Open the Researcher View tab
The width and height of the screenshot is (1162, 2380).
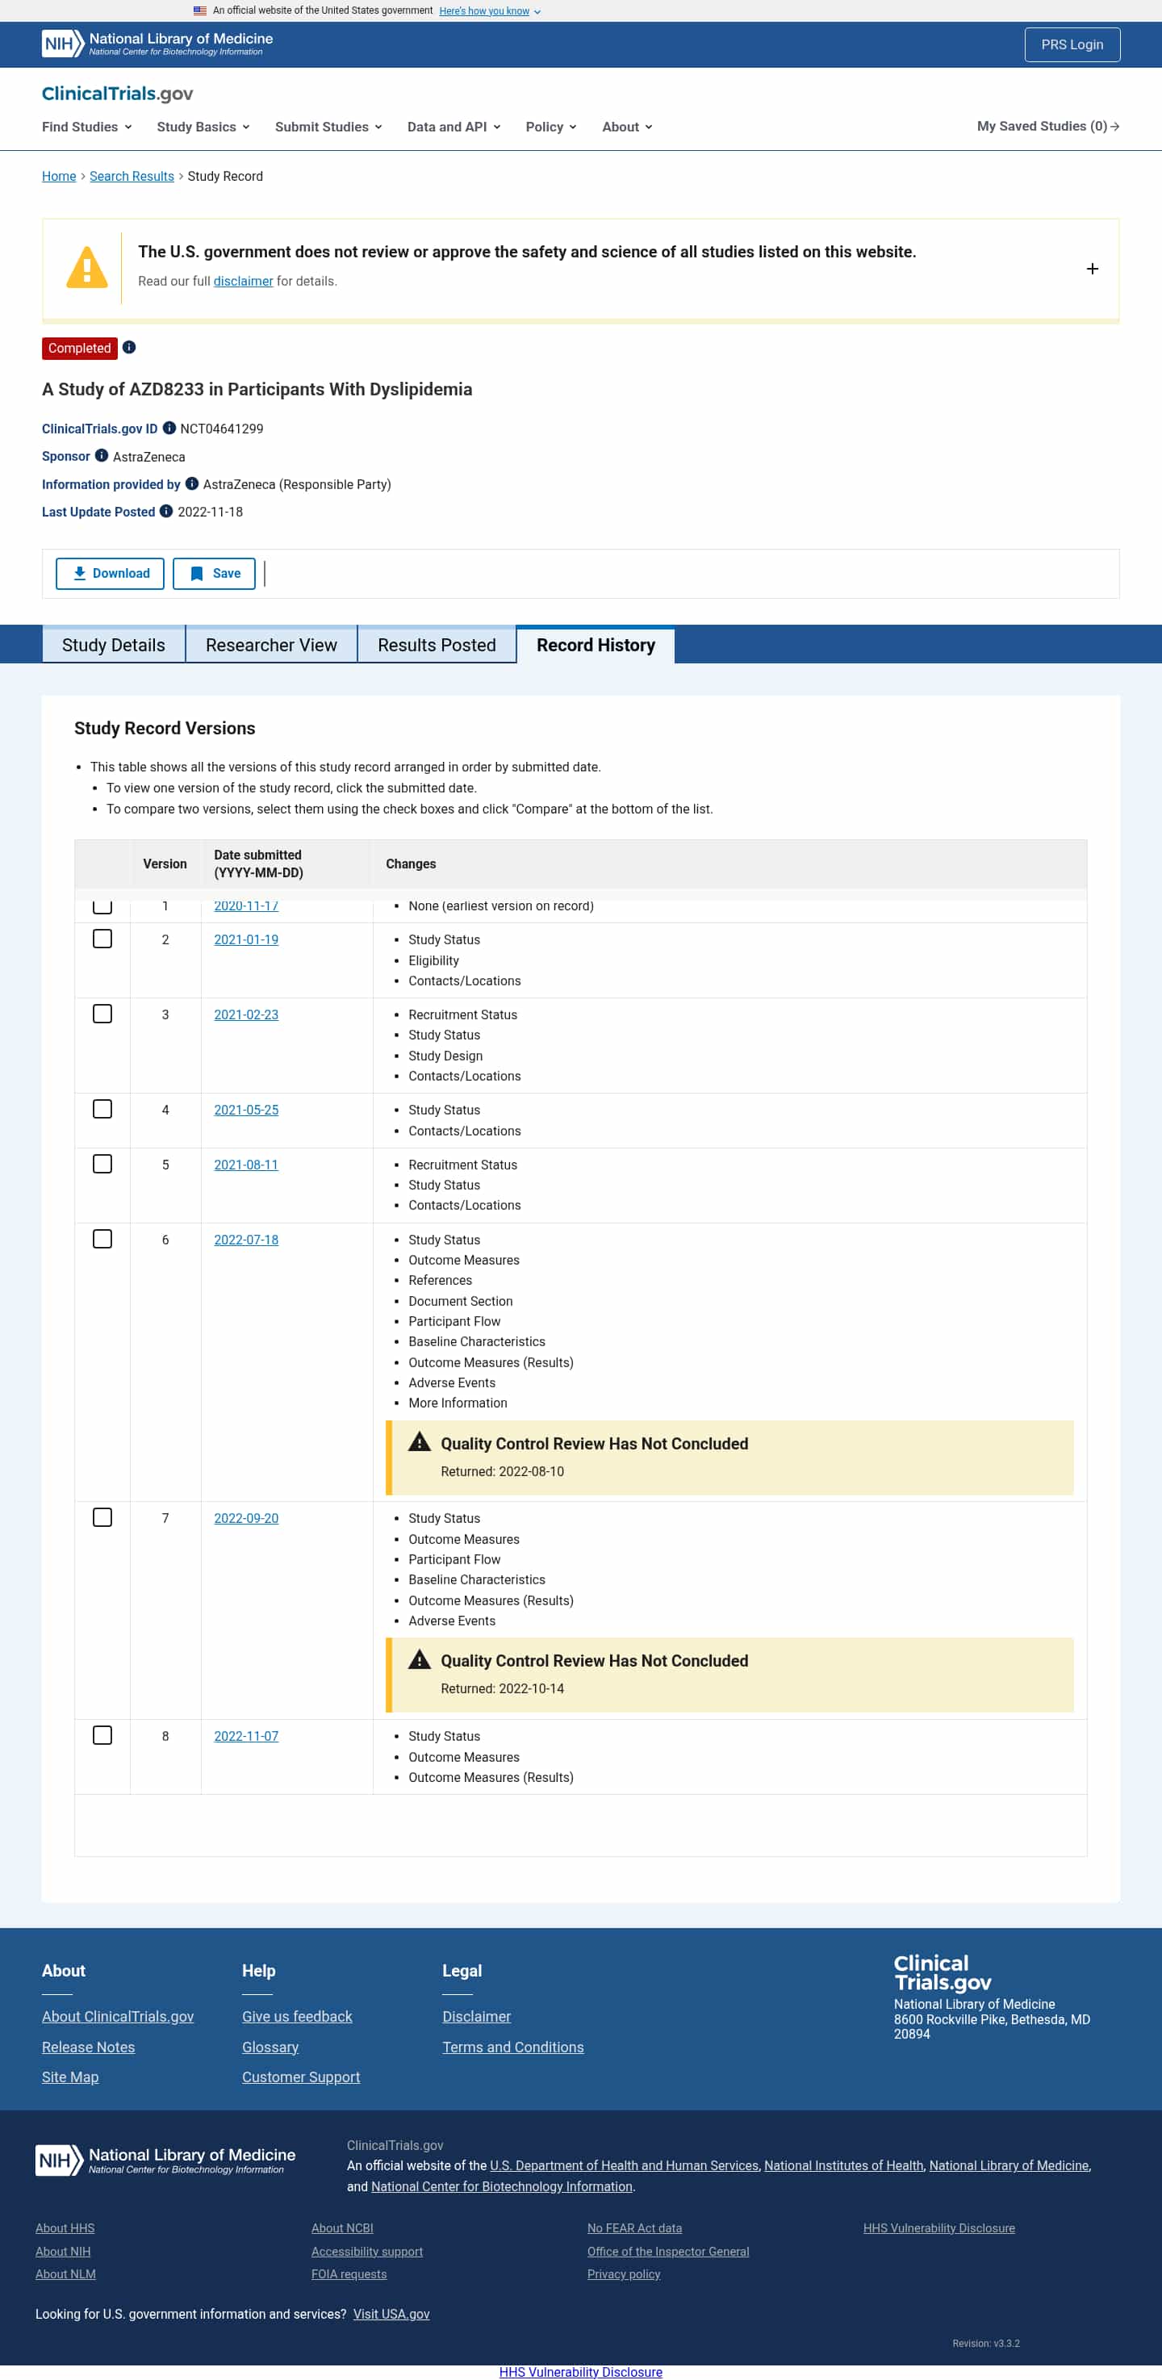tap(270, 645)
